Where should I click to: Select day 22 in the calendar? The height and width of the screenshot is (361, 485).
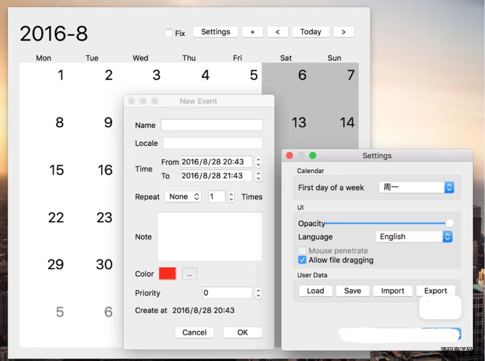click(x=56, y=217)
